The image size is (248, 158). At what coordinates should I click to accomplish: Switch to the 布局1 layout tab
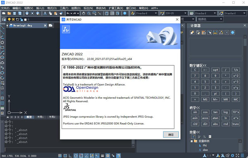pyautogui.click(x=41, y=117)
